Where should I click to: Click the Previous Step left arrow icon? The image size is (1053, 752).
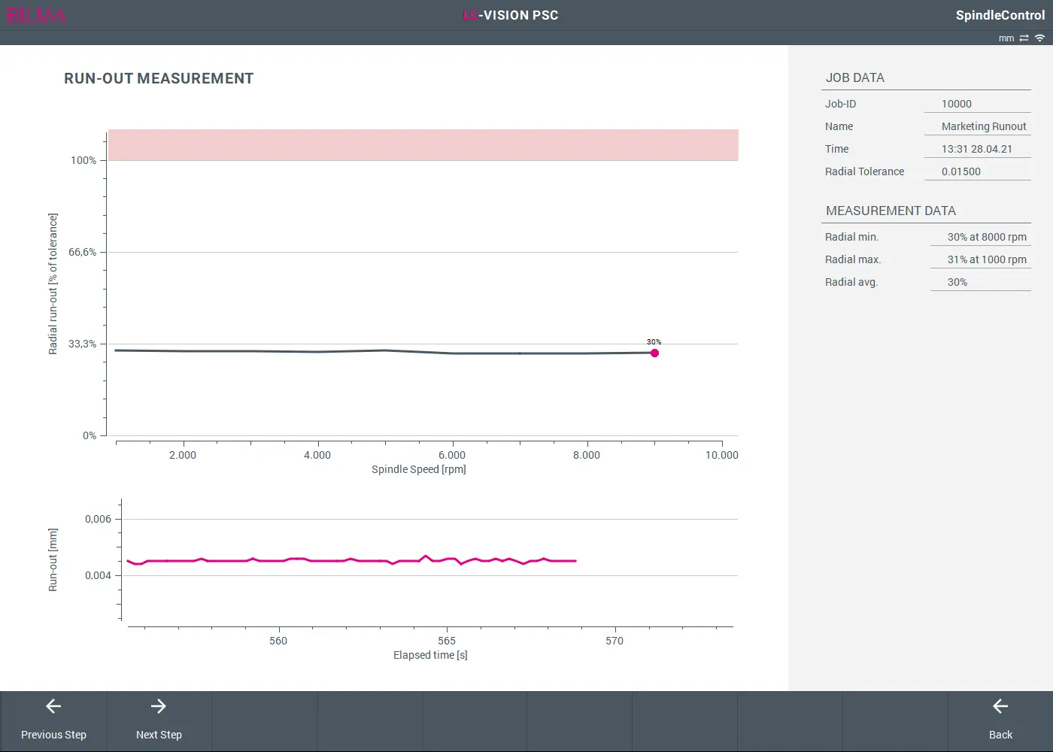point(53,706)
